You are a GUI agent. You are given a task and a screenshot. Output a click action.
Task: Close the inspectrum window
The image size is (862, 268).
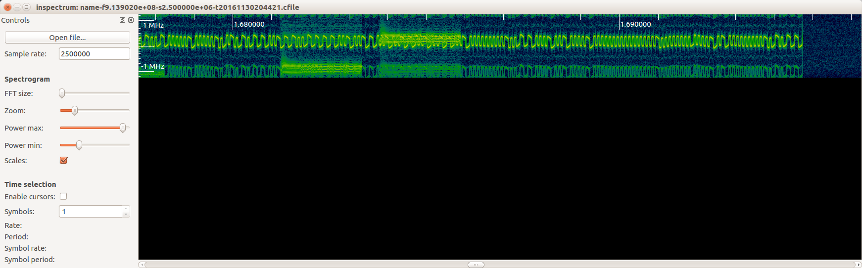pyautogui.click(x=7, y=7)
